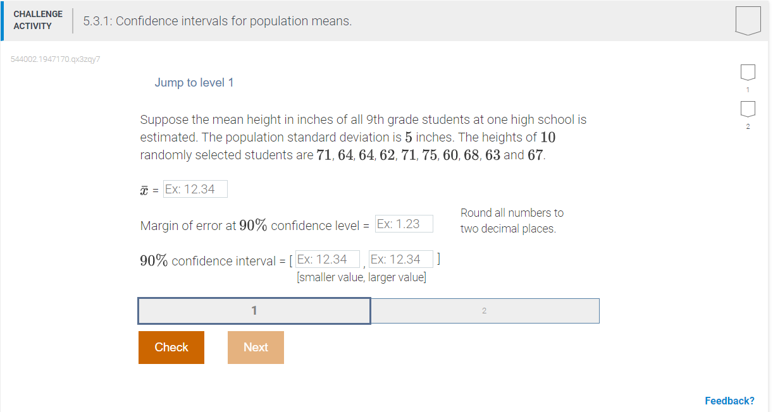This screenshot has height=412, width=773.
Task: Click the bookmark ribbon icon top right
Action: [x=748, y=20]
